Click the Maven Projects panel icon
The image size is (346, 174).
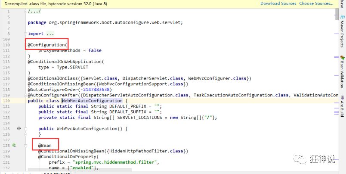[x=343, y=17]
